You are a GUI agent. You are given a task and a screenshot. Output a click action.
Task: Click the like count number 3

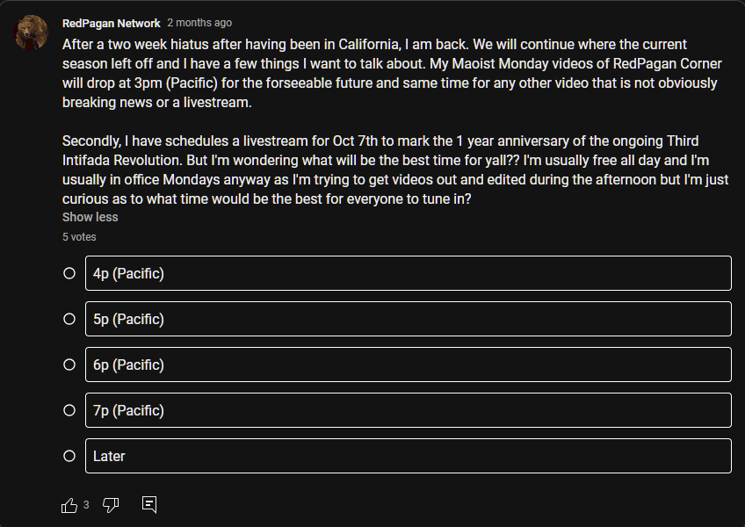(x=86, y=505)
